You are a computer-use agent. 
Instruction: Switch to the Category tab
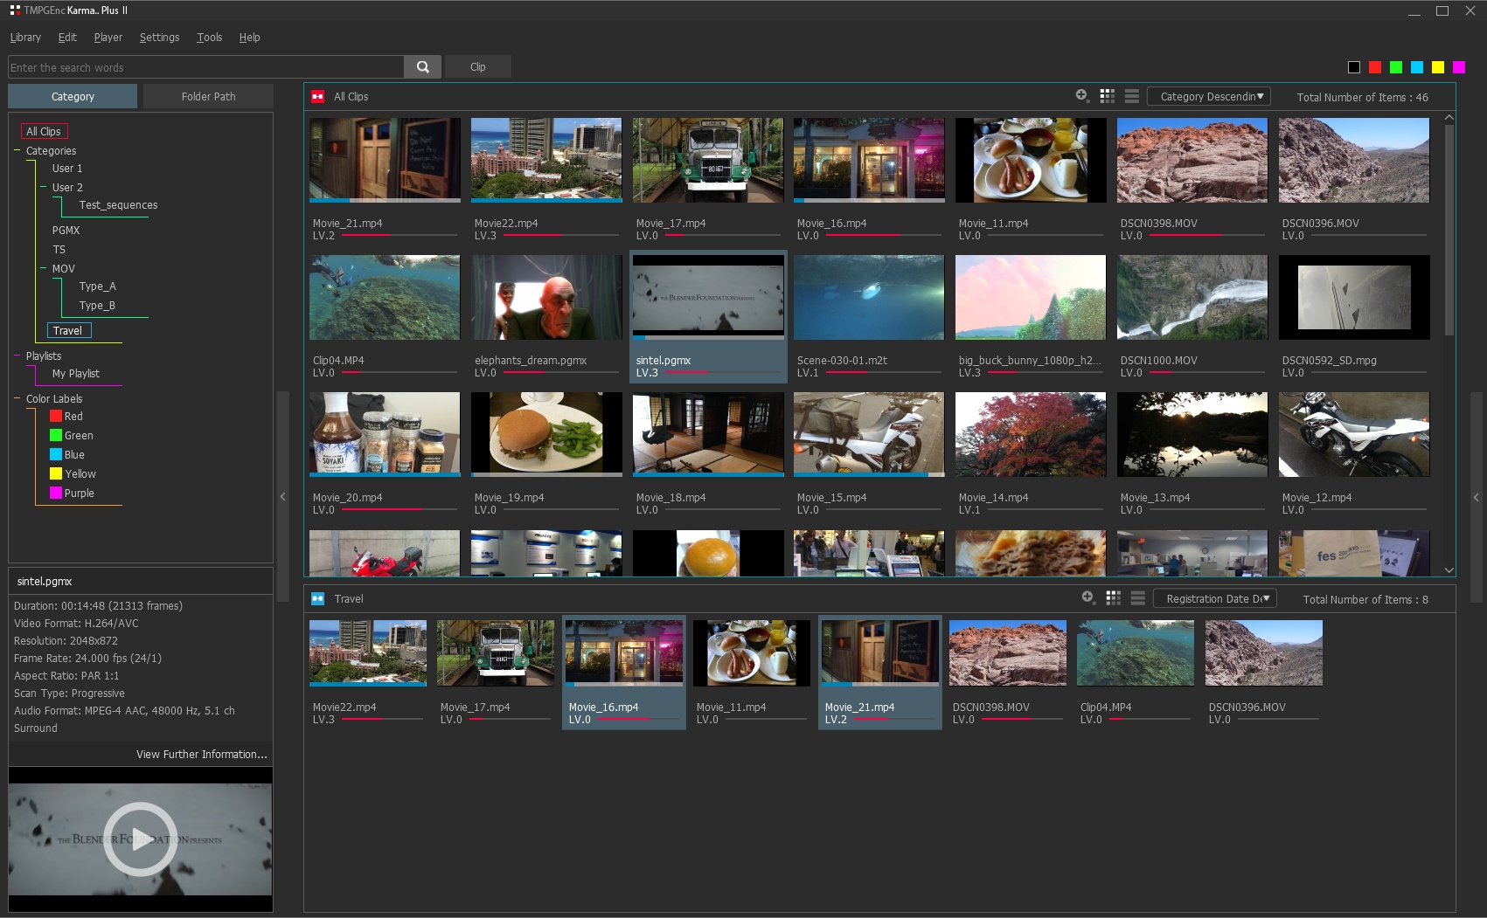(73, 96)
